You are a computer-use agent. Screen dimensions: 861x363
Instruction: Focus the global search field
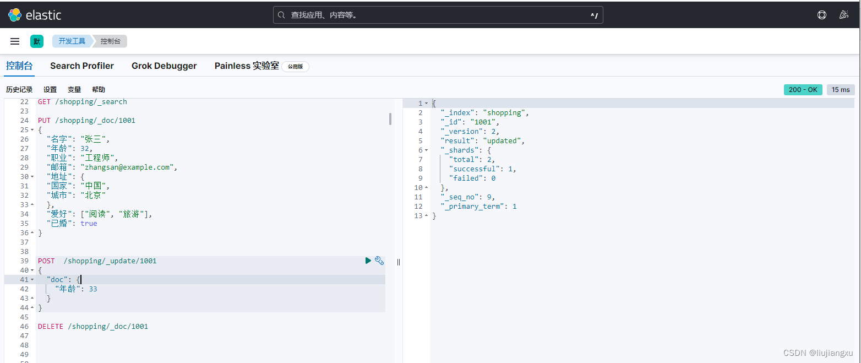pos(438,15)
